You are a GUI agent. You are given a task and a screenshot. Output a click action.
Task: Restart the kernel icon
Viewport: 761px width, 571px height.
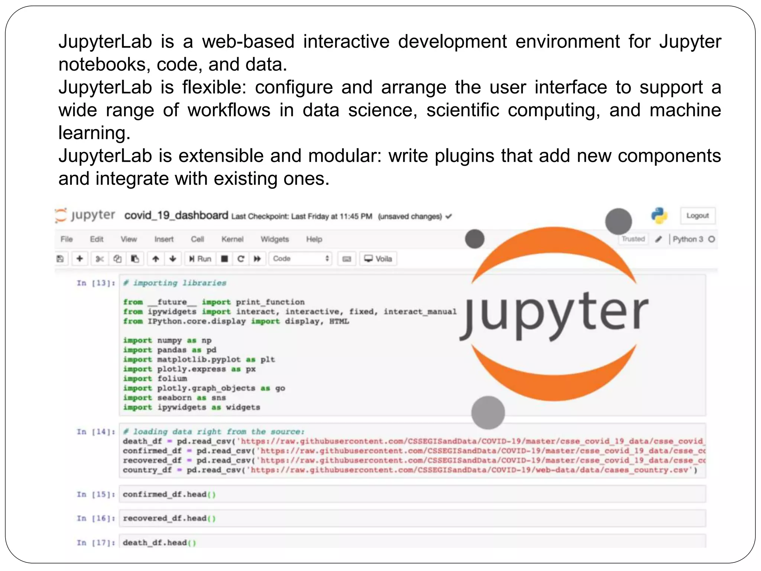point(241,259)
